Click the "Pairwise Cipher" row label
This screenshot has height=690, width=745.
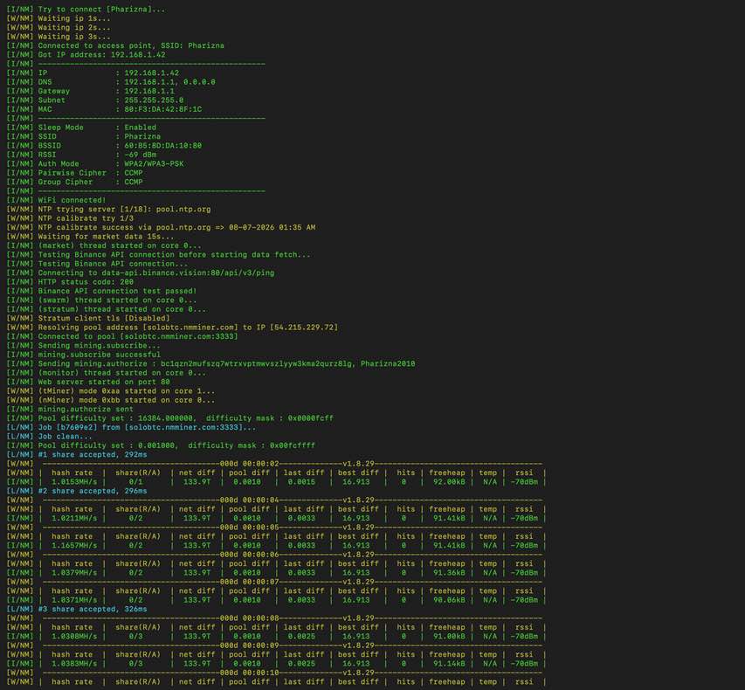[x=72, y=173]
